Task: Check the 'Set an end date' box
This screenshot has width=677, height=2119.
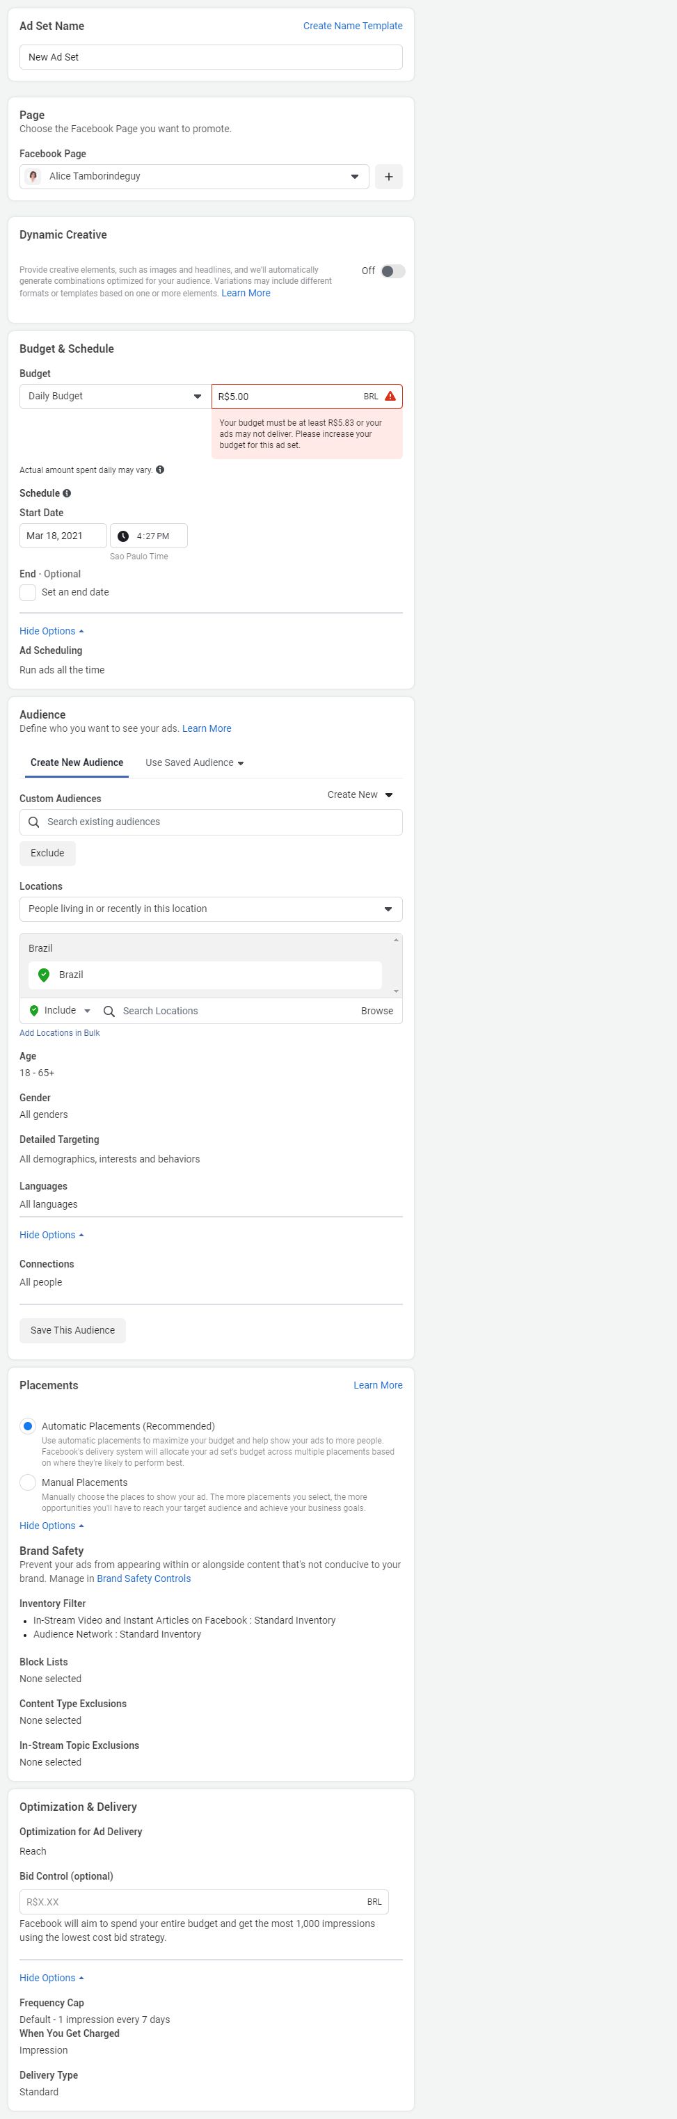Action: [x=28, y=592]
